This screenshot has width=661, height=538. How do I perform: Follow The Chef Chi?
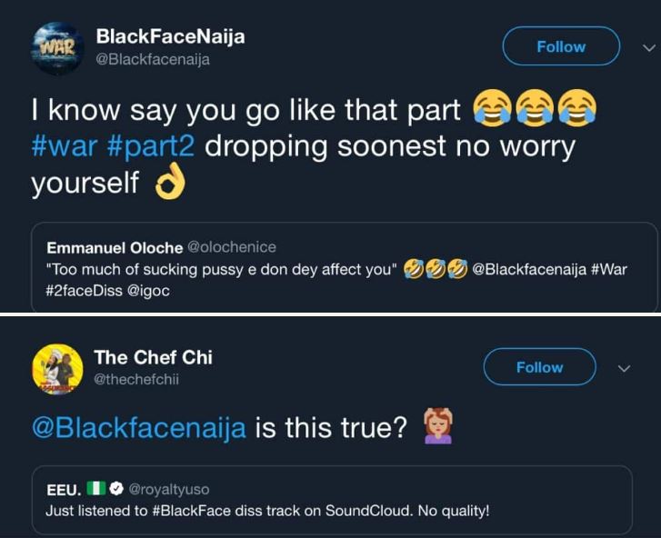pos(539,367)
